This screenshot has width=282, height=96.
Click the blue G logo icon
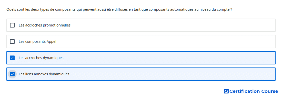pyautogui.click(x=226, y=91)
